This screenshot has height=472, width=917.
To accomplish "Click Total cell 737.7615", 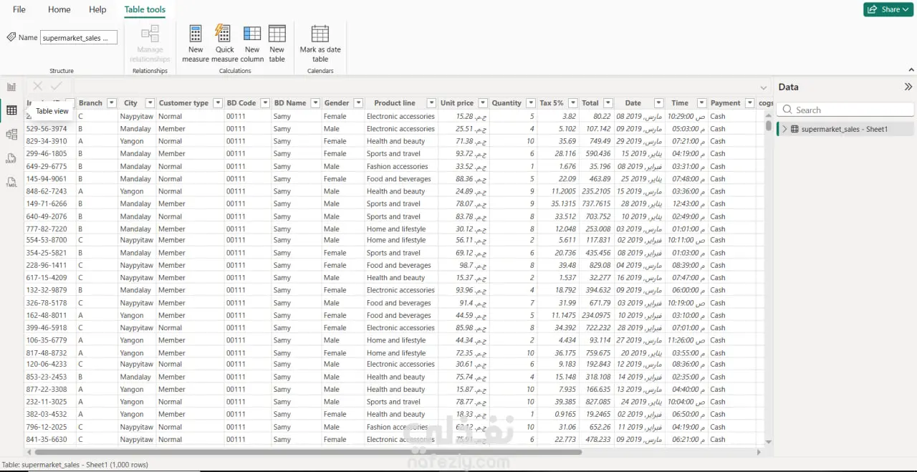I will 595,203.
